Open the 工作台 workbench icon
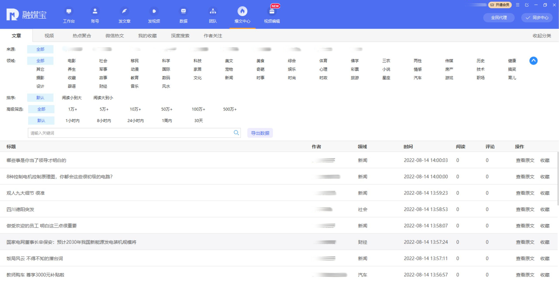Image resolution: width=559 pixels, height=282 pixels. tap(69, 12)
